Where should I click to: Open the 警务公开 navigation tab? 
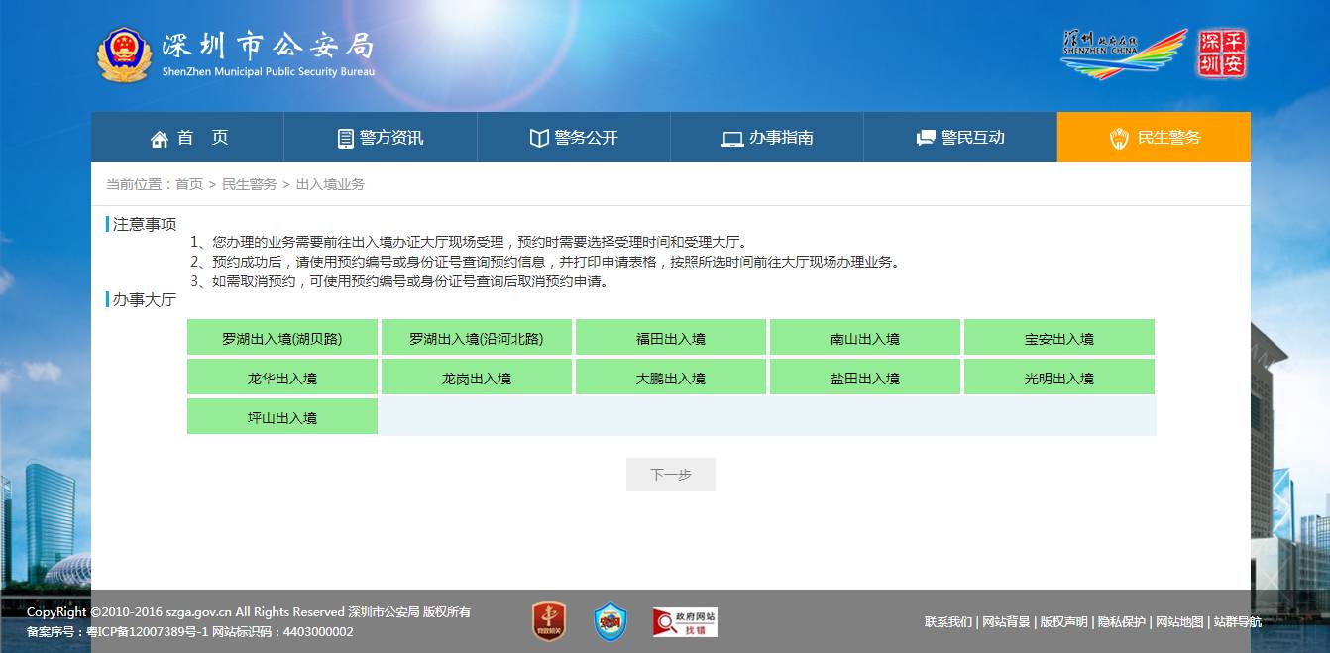click(x=574, y=138)
